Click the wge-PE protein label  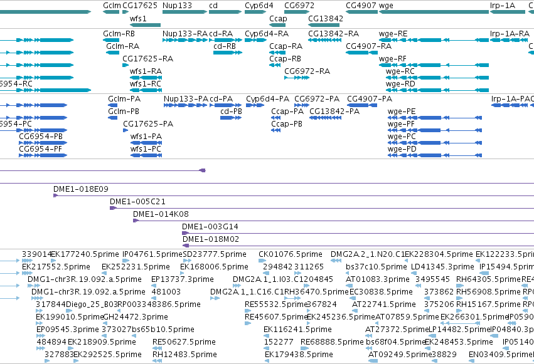pyautogui.click(x=402, y=112)
